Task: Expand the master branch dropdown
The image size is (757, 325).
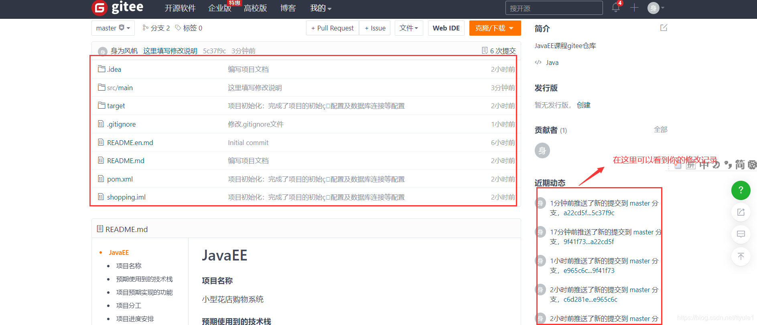Action: click(x=113, y=28)
